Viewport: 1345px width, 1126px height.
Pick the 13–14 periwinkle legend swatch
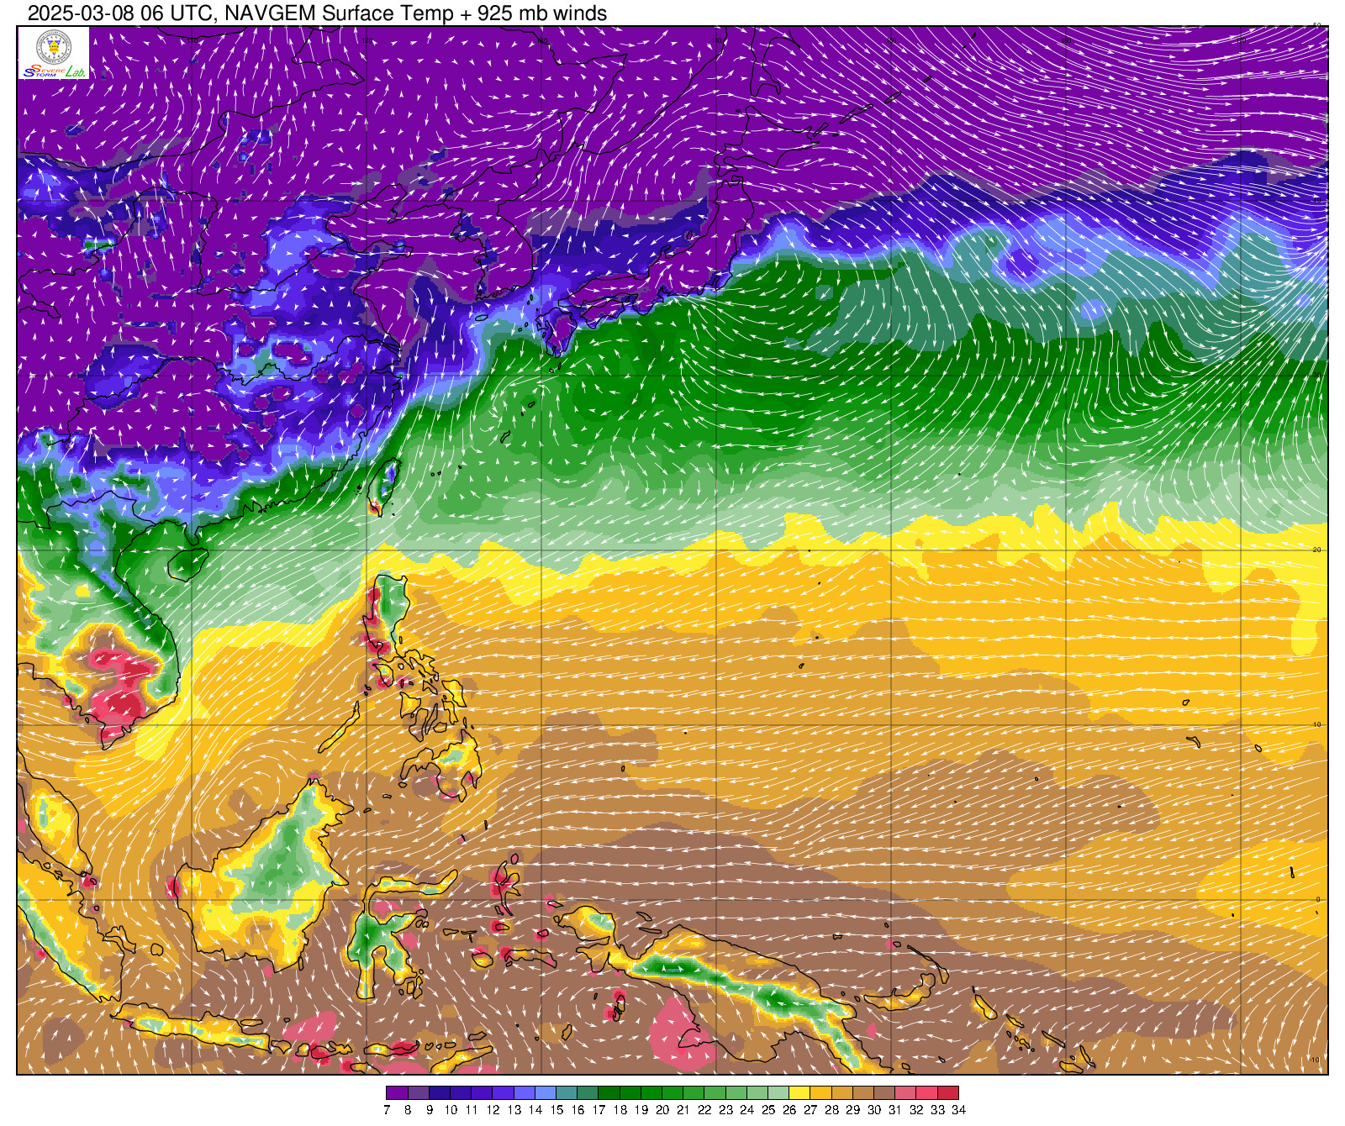[x=525, y=1093]
